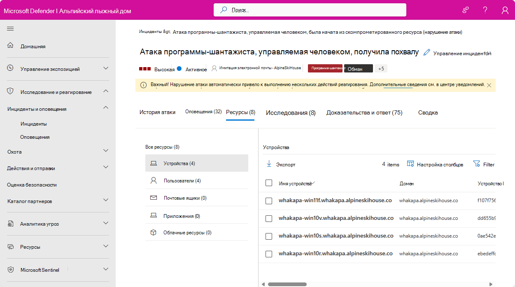Click the Исследование и реагирование shield icon
The width and height of the screenshot is (515, 287).
pos(11,91)
